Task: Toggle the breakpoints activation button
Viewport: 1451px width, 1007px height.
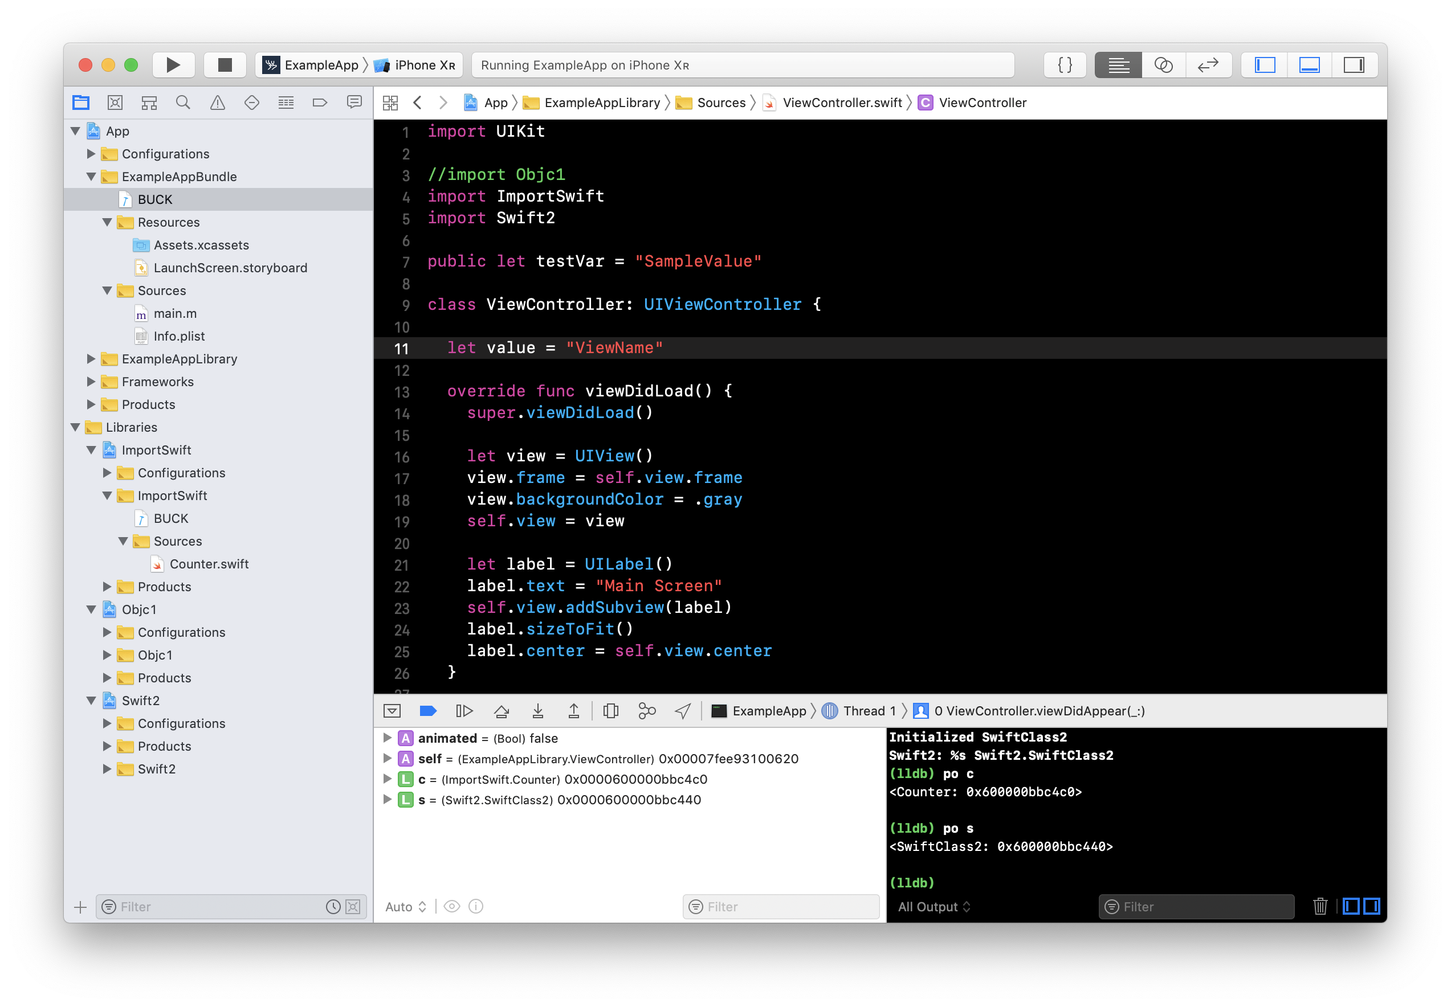Action: coord(428,711)
